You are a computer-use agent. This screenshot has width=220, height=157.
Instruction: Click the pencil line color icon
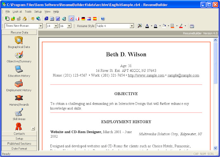tap(181, 26)
